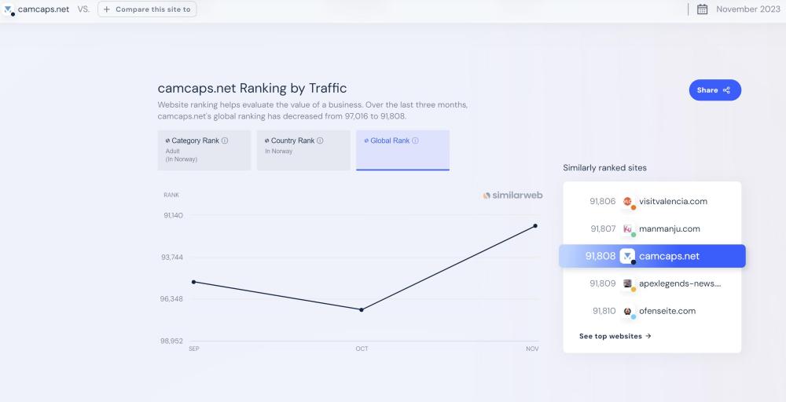
Task: Click the info icon next to Global Rank
Action: (415, 141)
